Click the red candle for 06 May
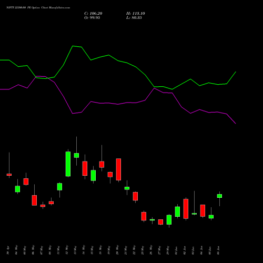The height and width of the screenshot is (263, 263). (34, 200)
